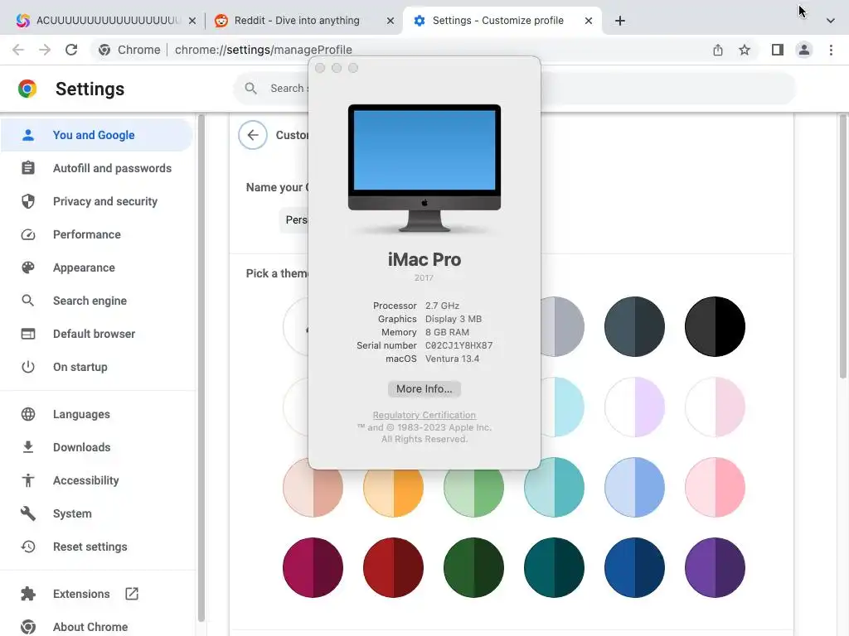Open the profile avatar menu

point(804,50)
